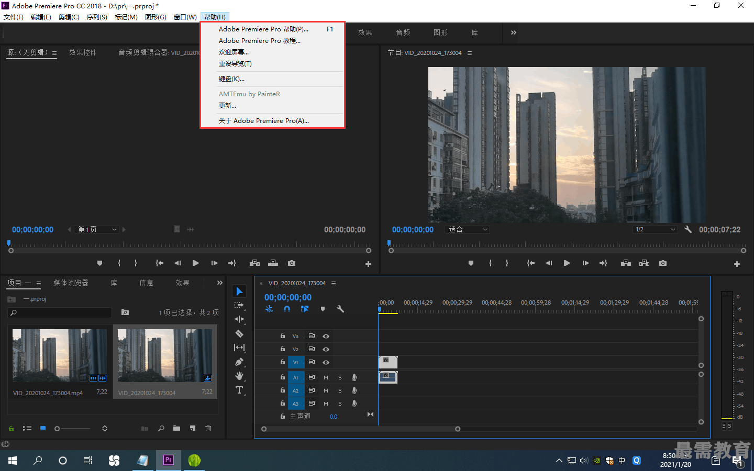Step forward one frame in Program monitor

tap(585, 263)
